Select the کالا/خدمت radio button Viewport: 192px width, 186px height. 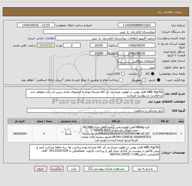coord(123,74)
